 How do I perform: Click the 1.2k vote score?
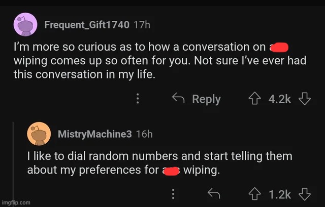tap(280, 194)
